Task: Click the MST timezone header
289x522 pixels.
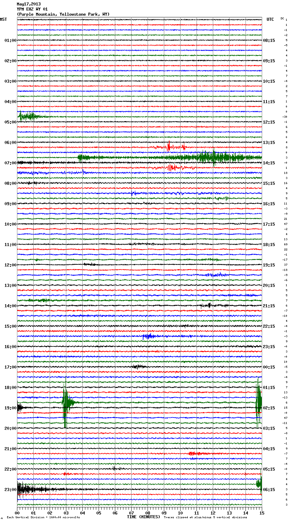Action: coord(3,19)
